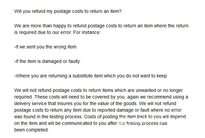The height and width of the screenshot is (138, 205).
Task: Click the question heading about refunding postage costs
Action: click(68, 11)
